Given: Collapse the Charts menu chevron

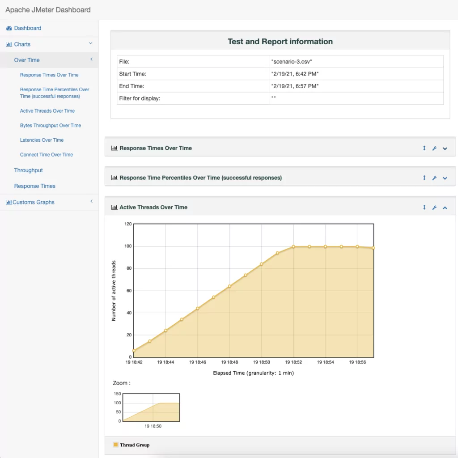Looking at the screenshot, I should pyautogui.click(x=90, y=43).
